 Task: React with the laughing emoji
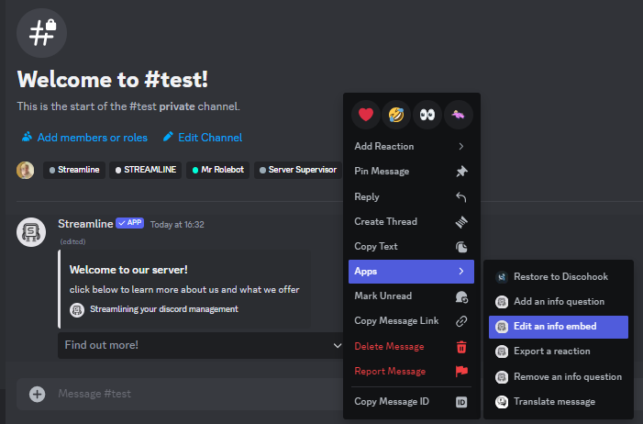coord(397,115)
